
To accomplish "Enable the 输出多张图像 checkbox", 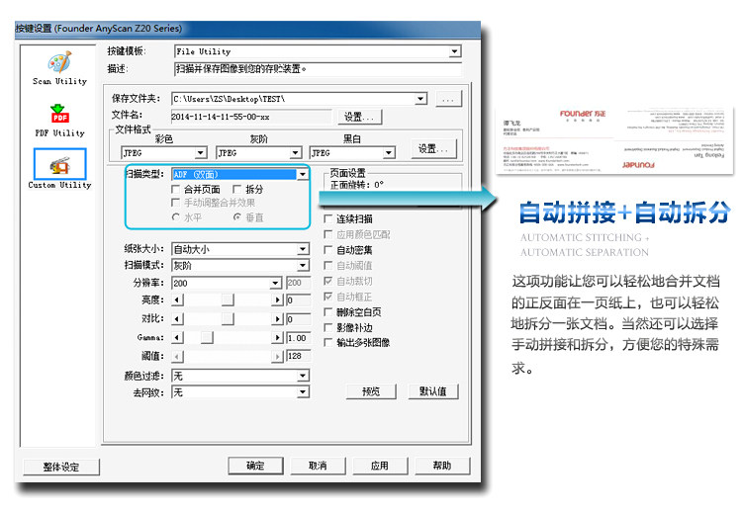I will [327, 342].
